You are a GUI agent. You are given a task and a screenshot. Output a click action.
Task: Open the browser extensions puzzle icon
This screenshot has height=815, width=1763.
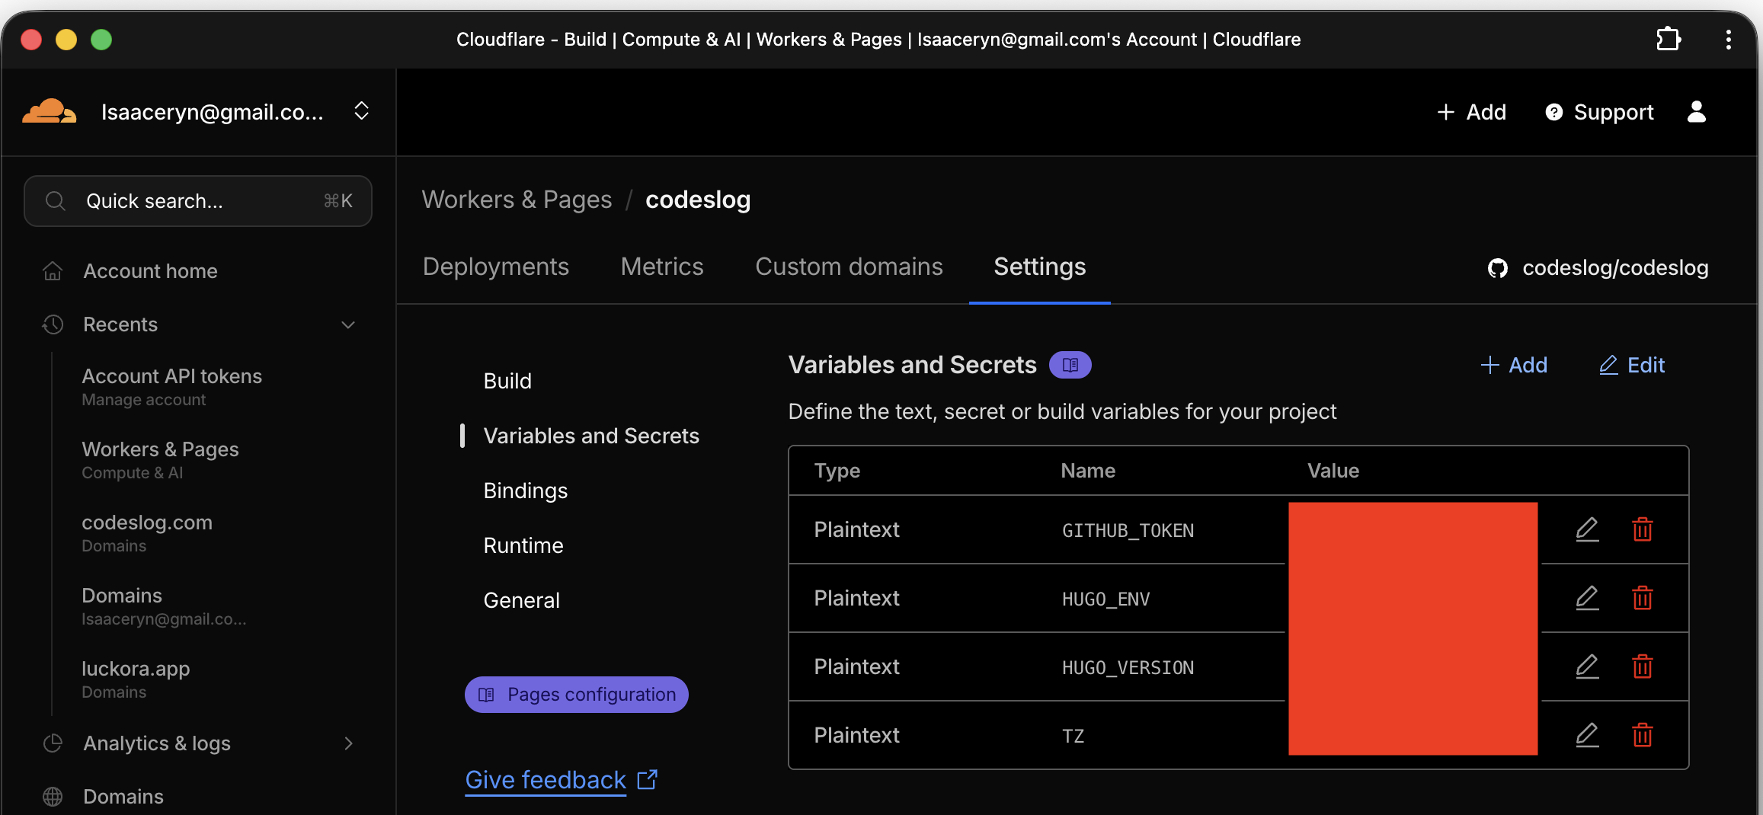(x=1669, y=39)
